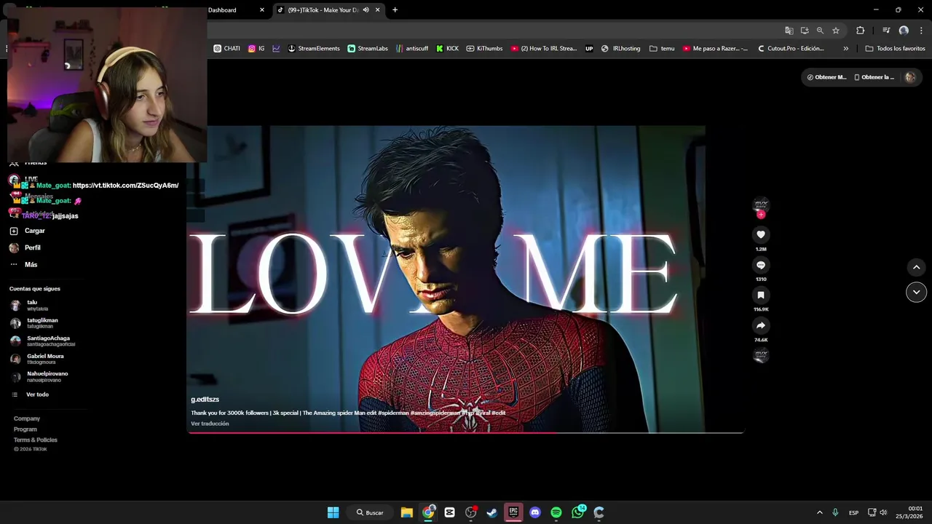Open File Explorer from the taskbar
This screenshot has width=932, height=524.
pos(406,512)
